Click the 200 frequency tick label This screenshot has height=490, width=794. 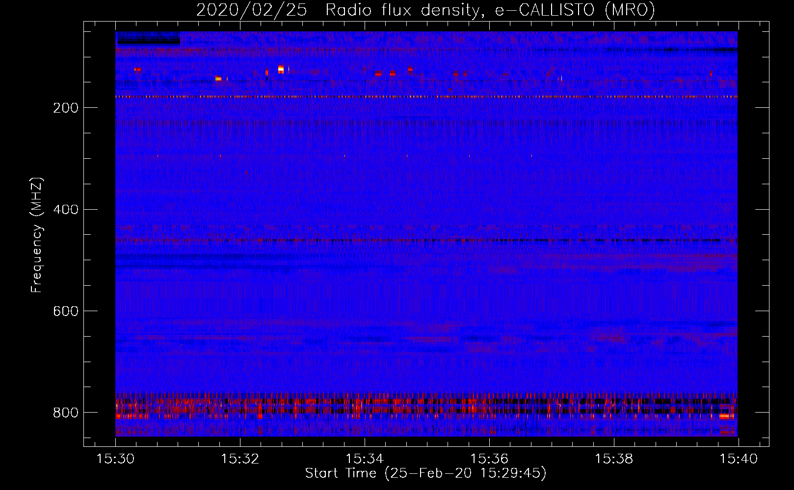[x=66, y=108]
